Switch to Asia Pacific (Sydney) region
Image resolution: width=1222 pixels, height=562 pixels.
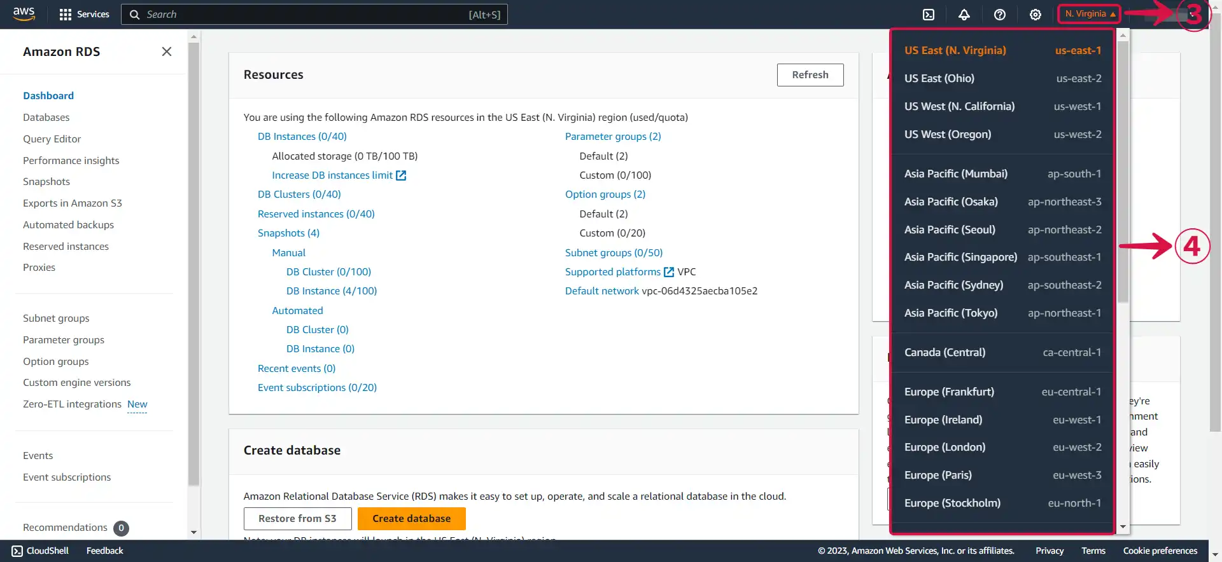pos(1002,285)
